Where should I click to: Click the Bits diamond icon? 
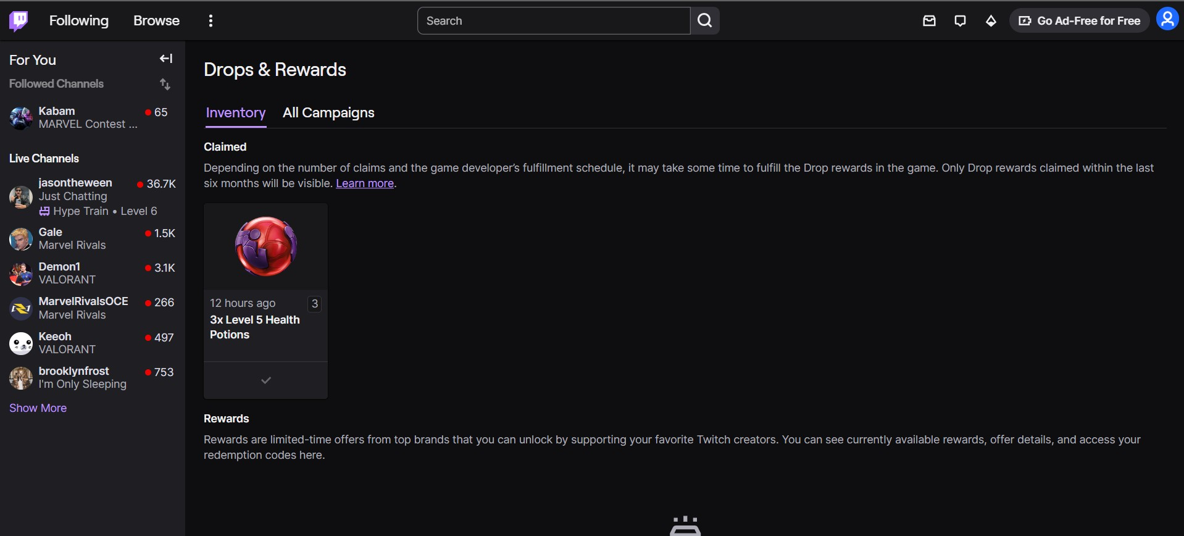coord(991,21)
